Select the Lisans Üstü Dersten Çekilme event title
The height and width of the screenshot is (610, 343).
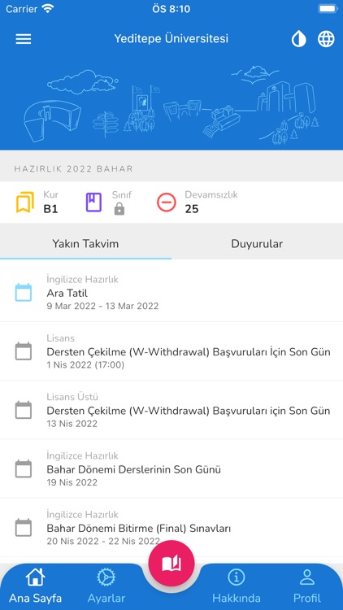pyautogui.click(x=189, y=411)
